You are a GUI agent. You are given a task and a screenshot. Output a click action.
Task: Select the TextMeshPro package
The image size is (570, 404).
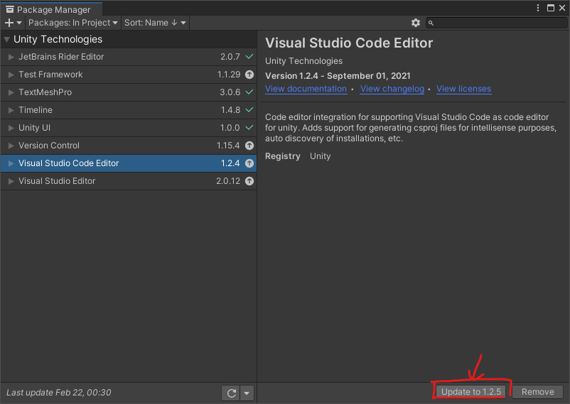click(129, 92)
